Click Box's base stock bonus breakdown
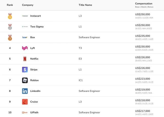 point(144,39)
